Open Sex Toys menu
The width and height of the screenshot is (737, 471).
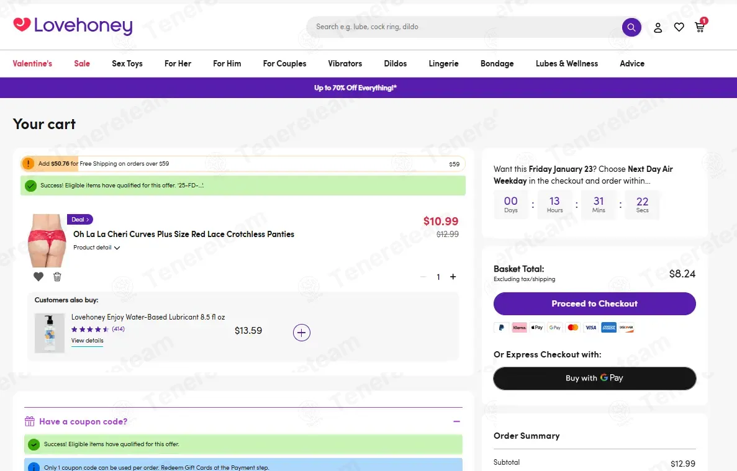coord(127,63)
